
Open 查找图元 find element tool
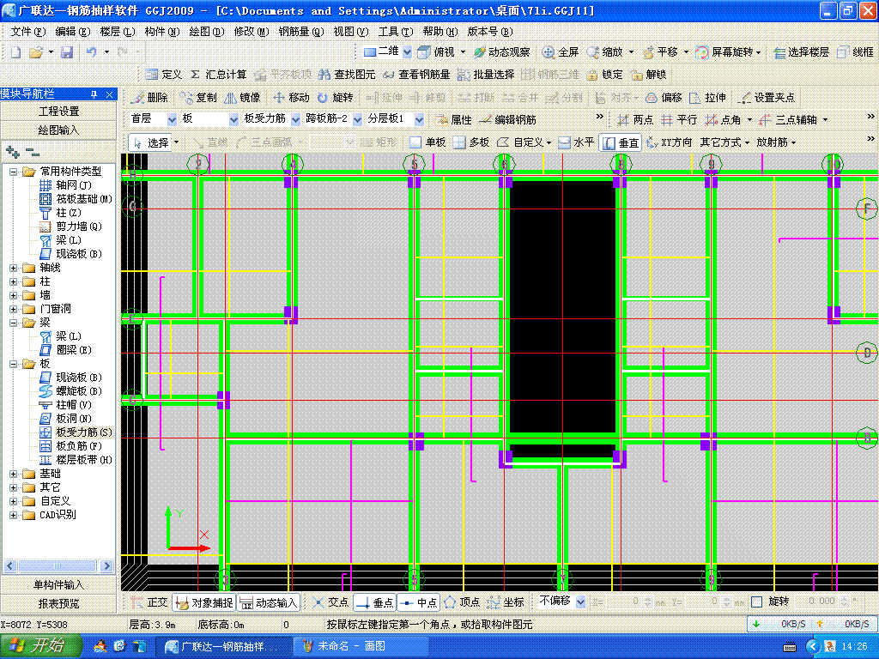pos(347,75)
